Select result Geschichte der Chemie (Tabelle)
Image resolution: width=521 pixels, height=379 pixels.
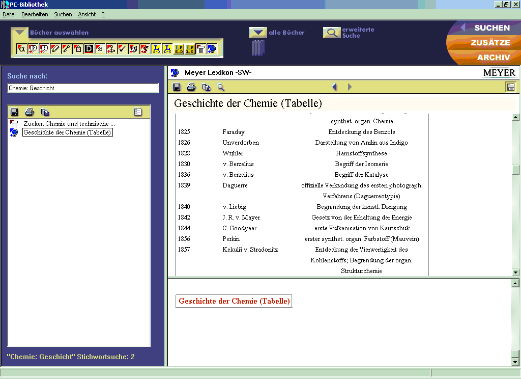[x=68, y=132]
